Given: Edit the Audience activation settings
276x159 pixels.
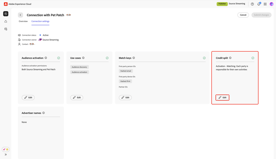Looking at the screenshot, I should [x=28, y=98].
